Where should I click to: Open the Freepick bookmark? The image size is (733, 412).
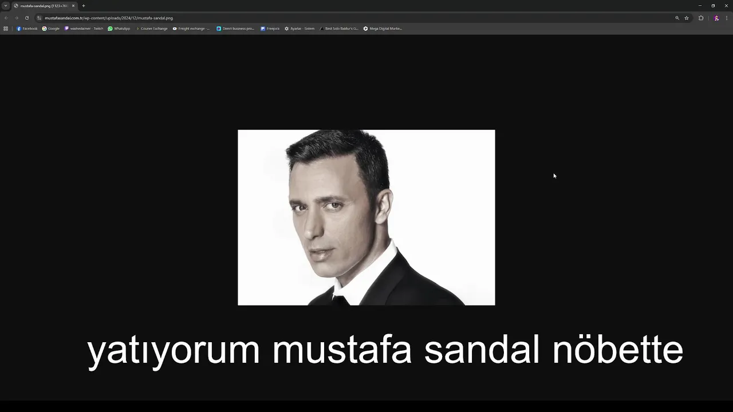(x=270, y=29)
